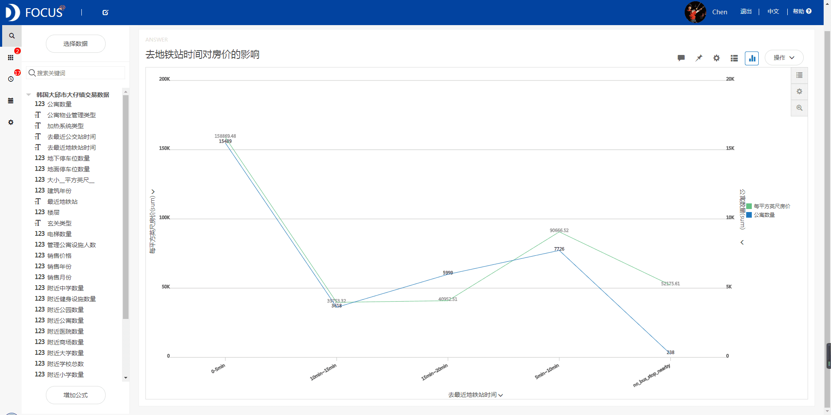Viewport: 831px width, 415px height.
Task: Focus the 搜索关键词 search field
Action: (76, 73)
